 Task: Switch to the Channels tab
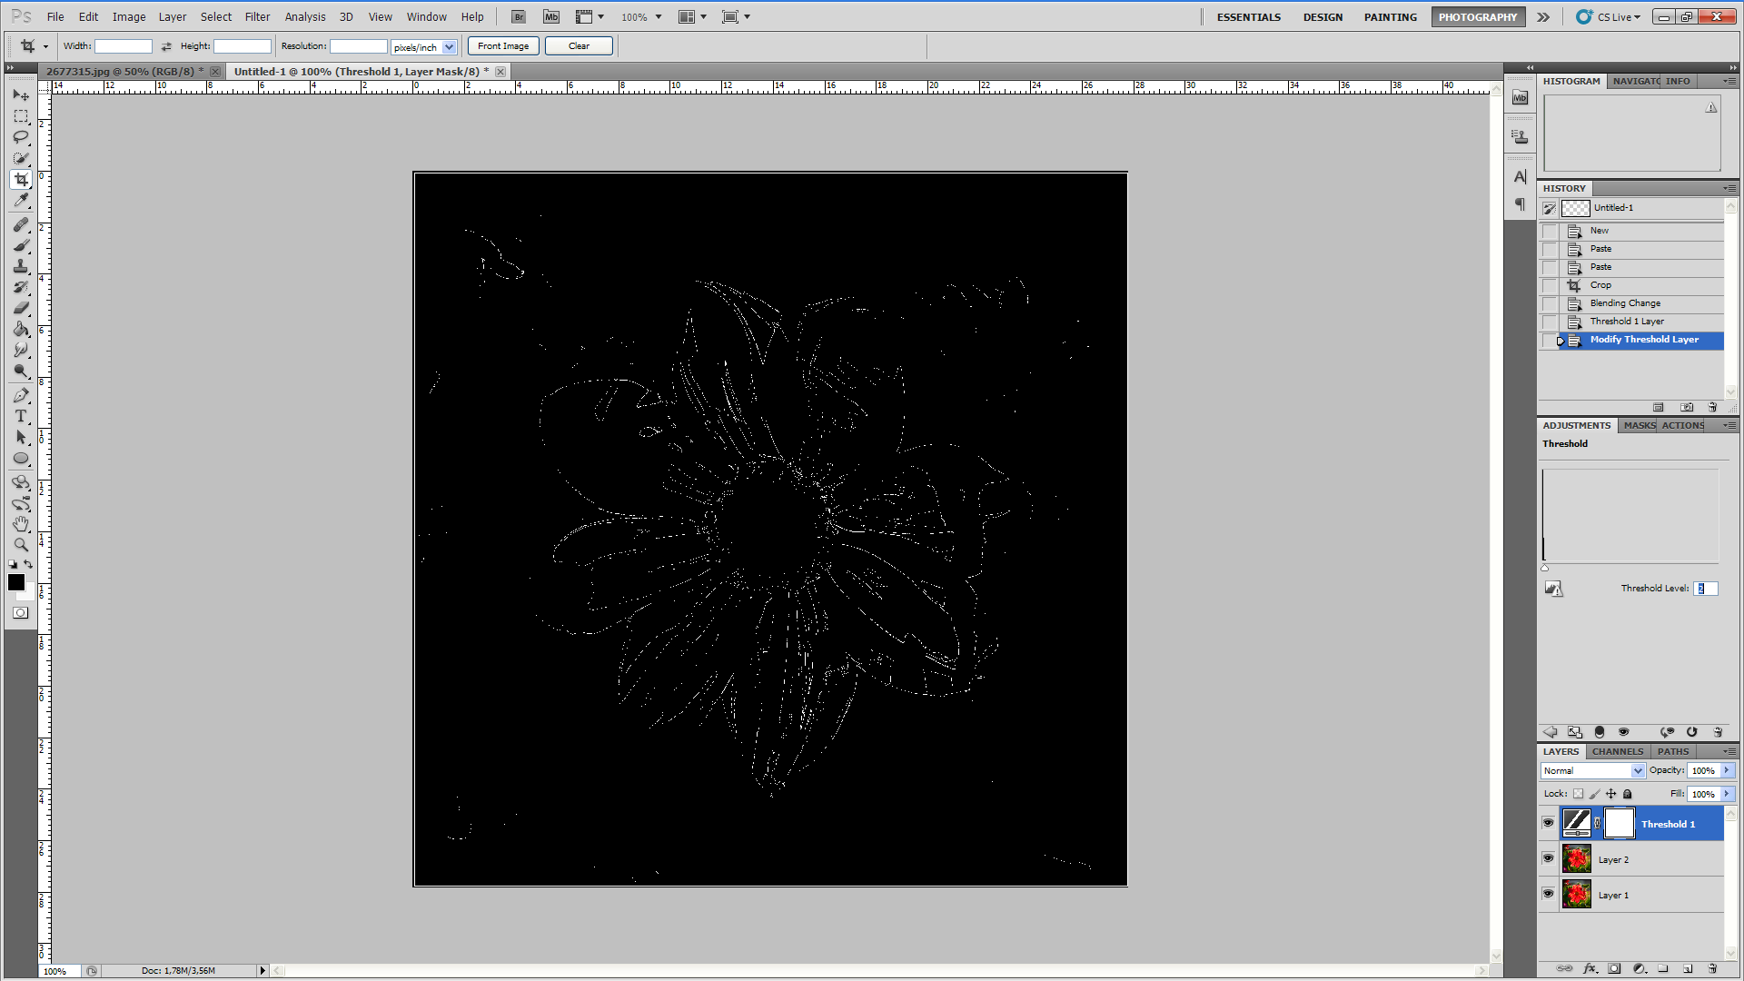(x=1617, y=751)
